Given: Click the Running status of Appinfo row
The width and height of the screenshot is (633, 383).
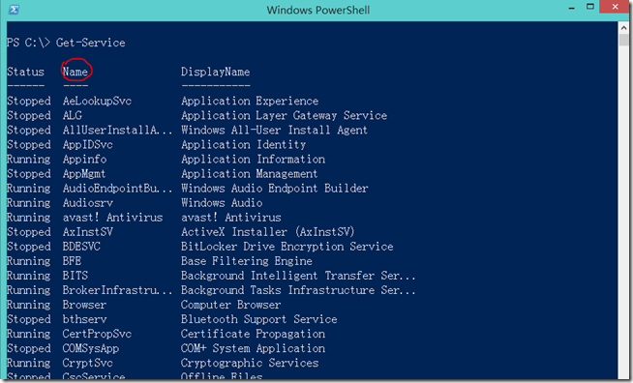Looking at the screenshot, I should 29,159.
